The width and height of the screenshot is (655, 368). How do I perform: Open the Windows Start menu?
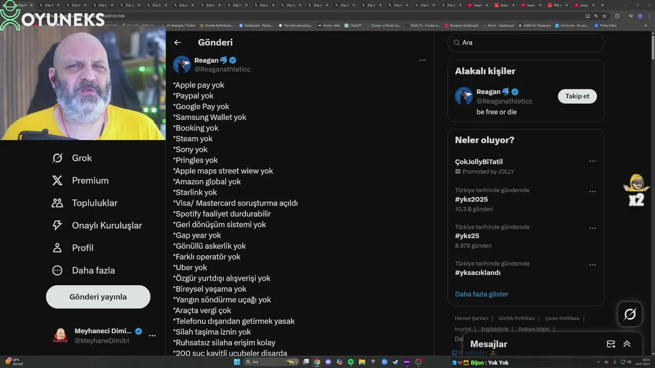237,362
